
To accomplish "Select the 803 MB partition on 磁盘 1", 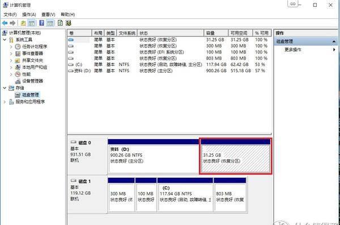I will tap(230, 194).
